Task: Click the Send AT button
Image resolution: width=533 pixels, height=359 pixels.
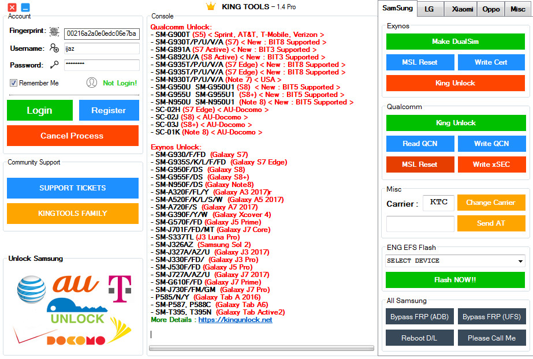Action: pos(491,223)
